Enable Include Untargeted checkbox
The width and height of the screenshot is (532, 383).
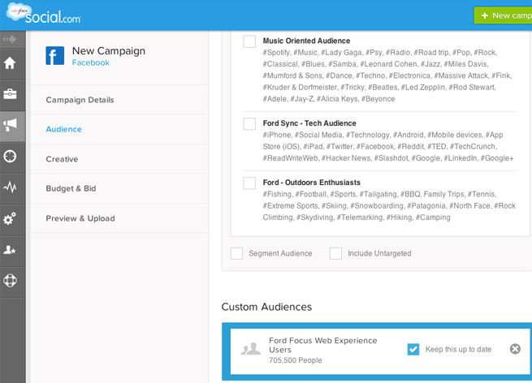[x=335, y=253]
